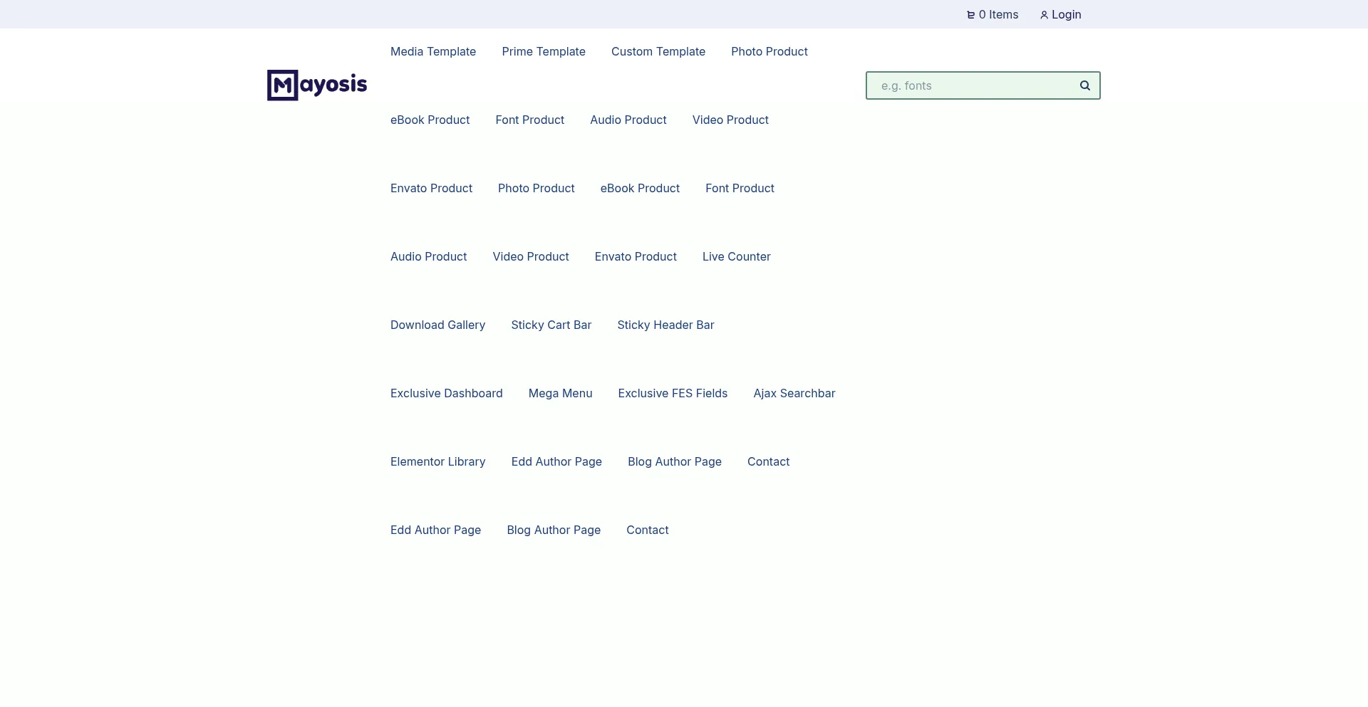Select the Sticky Header Bar link

665,325
